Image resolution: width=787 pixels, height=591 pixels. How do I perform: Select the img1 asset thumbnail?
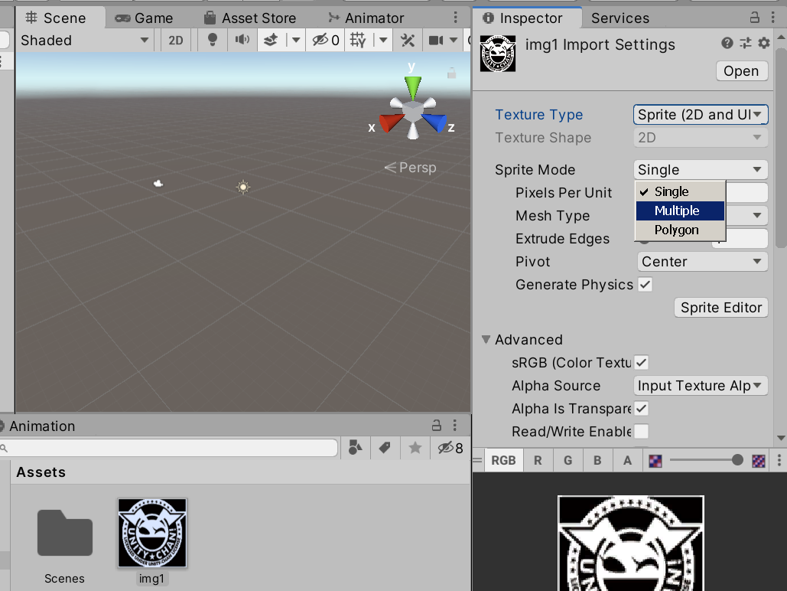coord(152,534)
